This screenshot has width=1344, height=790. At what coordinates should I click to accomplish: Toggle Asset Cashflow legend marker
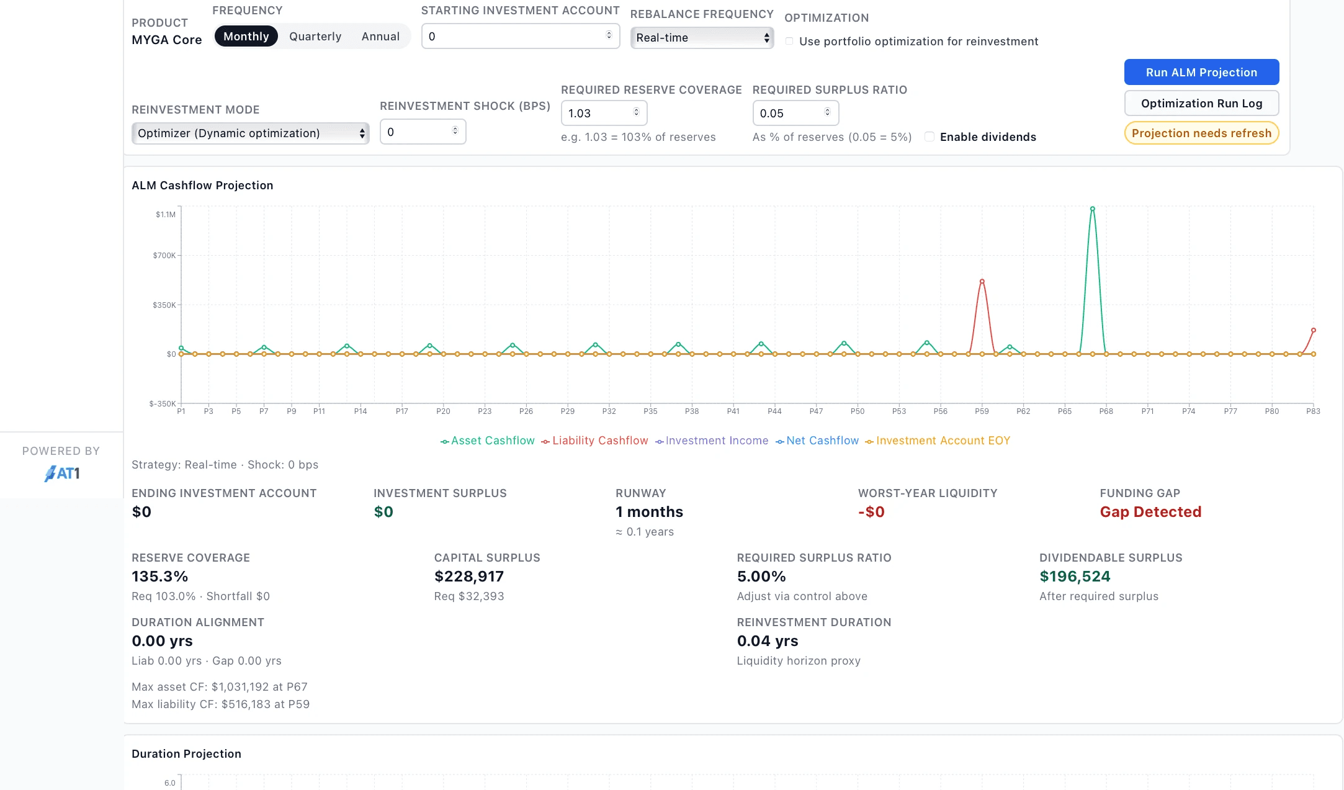[x=445, y=441]
